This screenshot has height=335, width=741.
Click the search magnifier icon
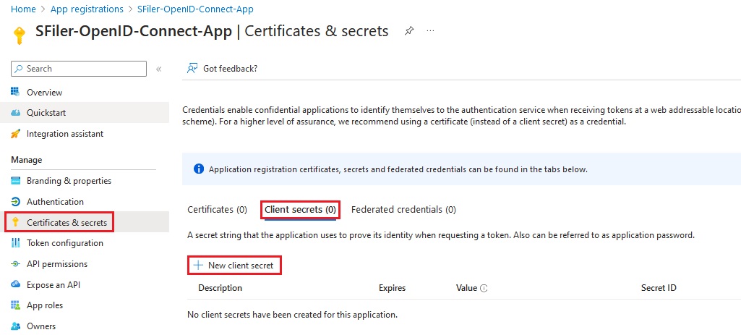tap(19, 69)
